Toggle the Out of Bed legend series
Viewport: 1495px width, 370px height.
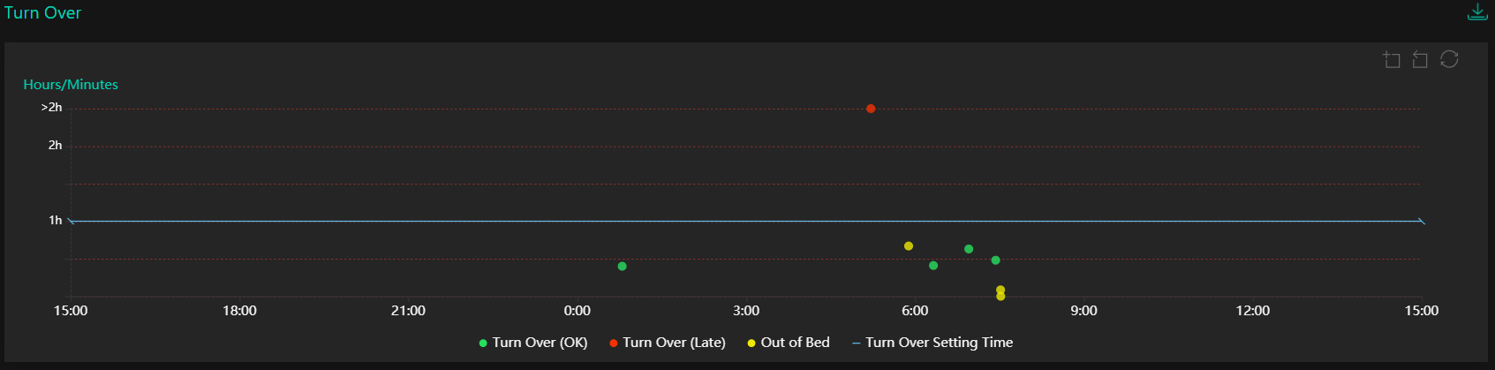(x=788, y=343)
